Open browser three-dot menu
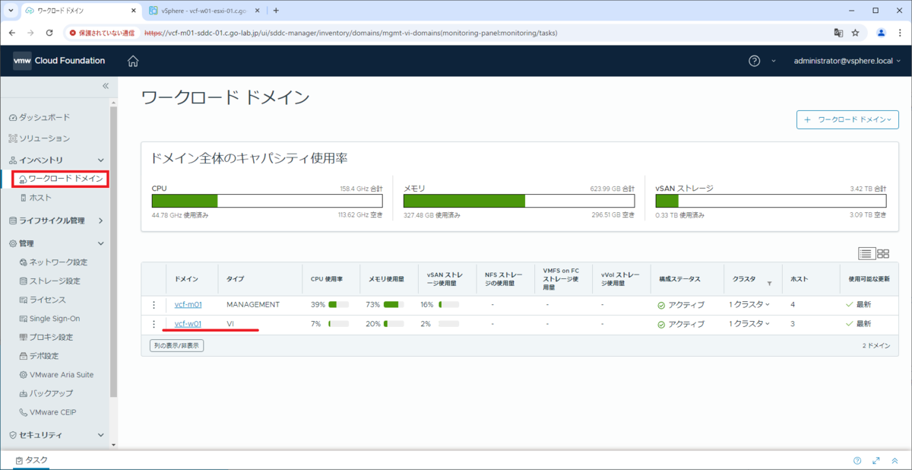Screen dimensions: 912x470 [898, 33]
